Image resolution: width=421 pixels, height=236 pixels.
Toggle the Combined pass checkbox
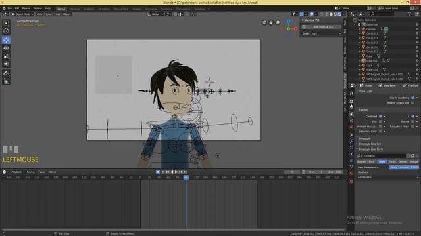click(380, 117)
